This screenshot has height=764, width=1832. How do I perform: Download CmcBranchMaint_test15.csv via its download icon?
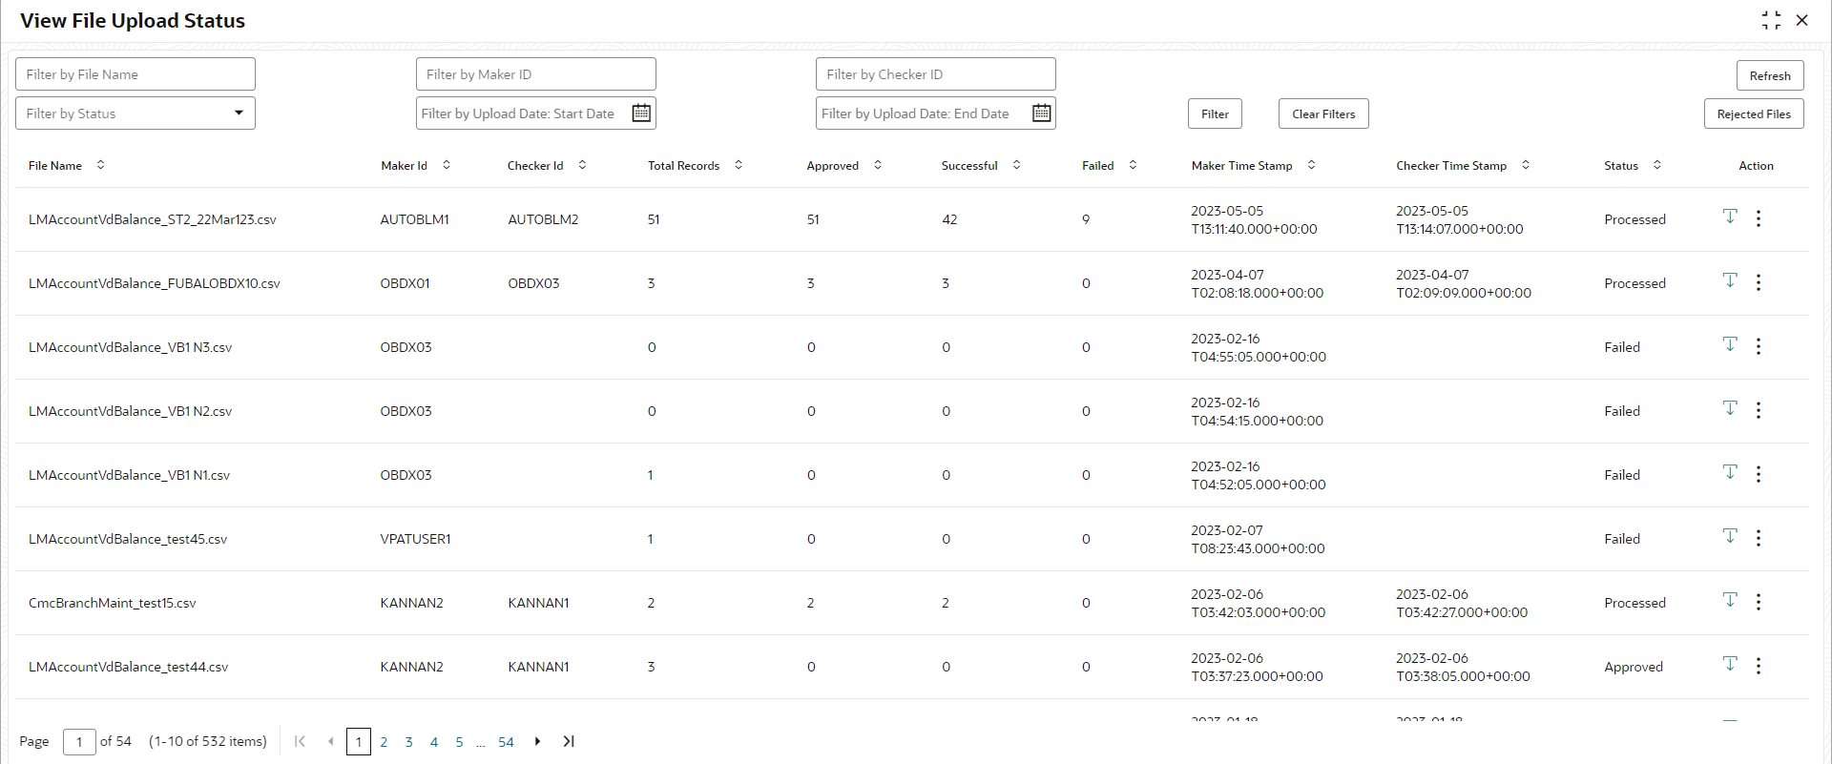pos(1730,600)
